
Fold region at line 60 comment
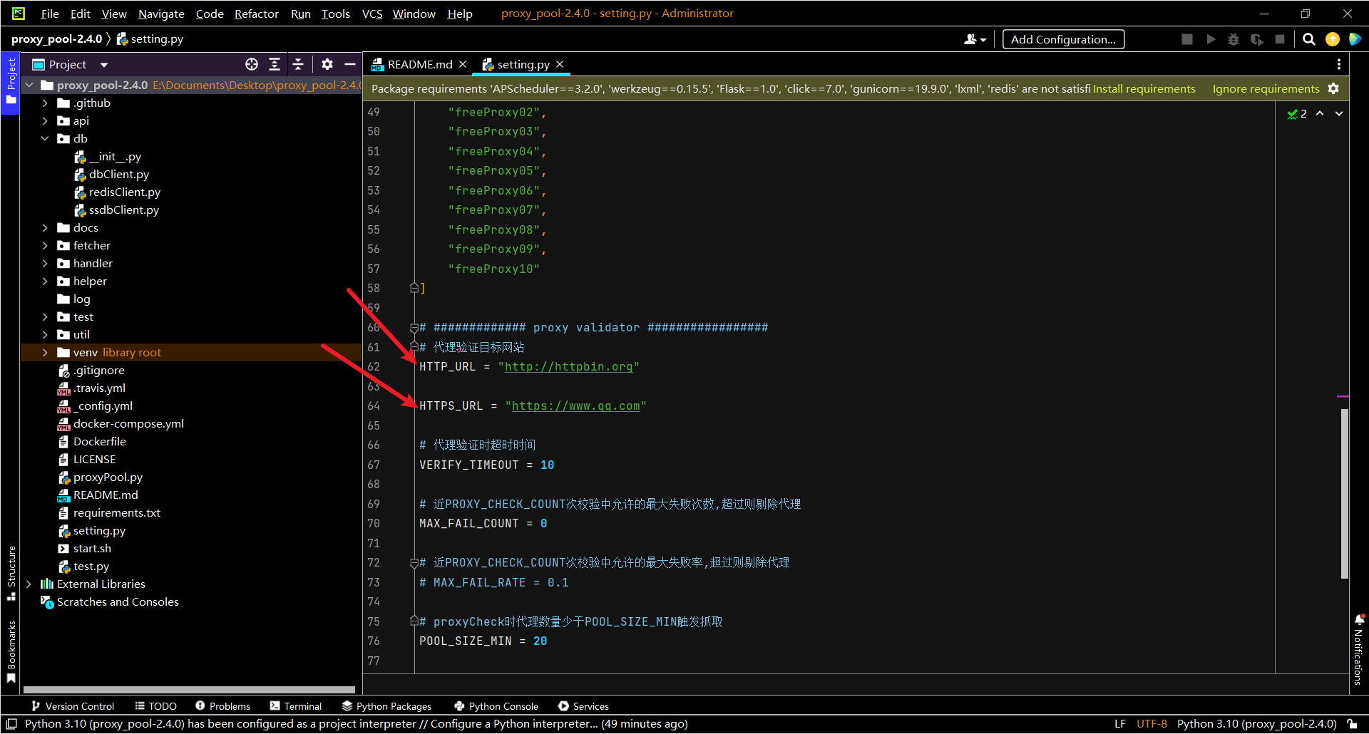[x=414, y=328]
